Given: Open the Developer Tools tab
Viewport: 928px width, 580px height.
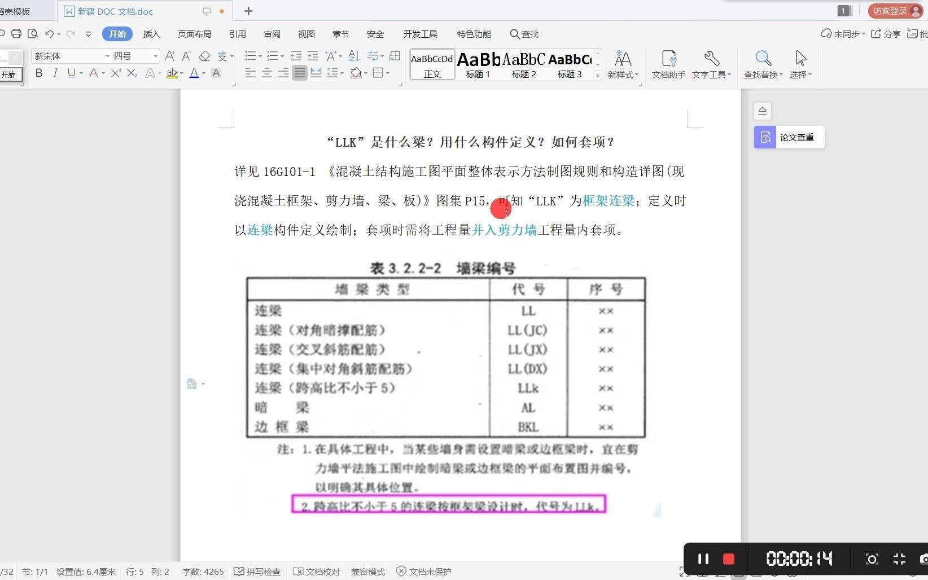Looking at the screenshot, I should [420, 34].
